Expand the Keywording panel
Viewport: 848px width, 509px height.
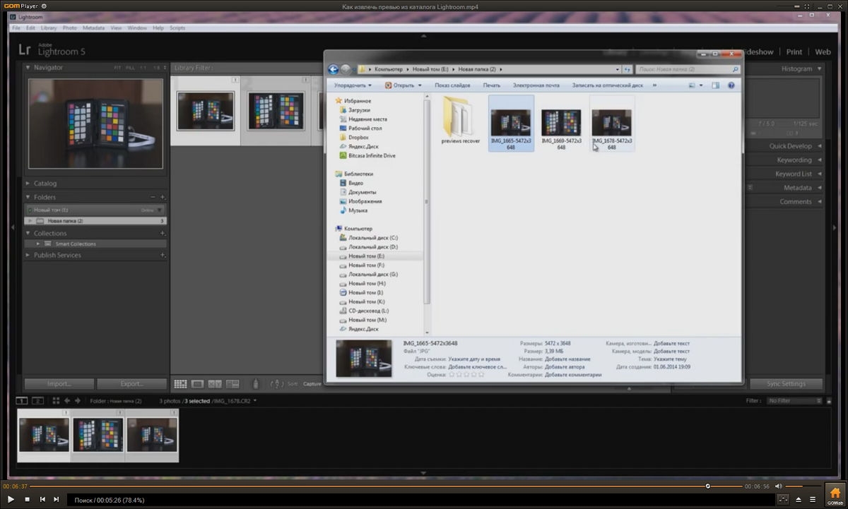[x=820, y=160]
